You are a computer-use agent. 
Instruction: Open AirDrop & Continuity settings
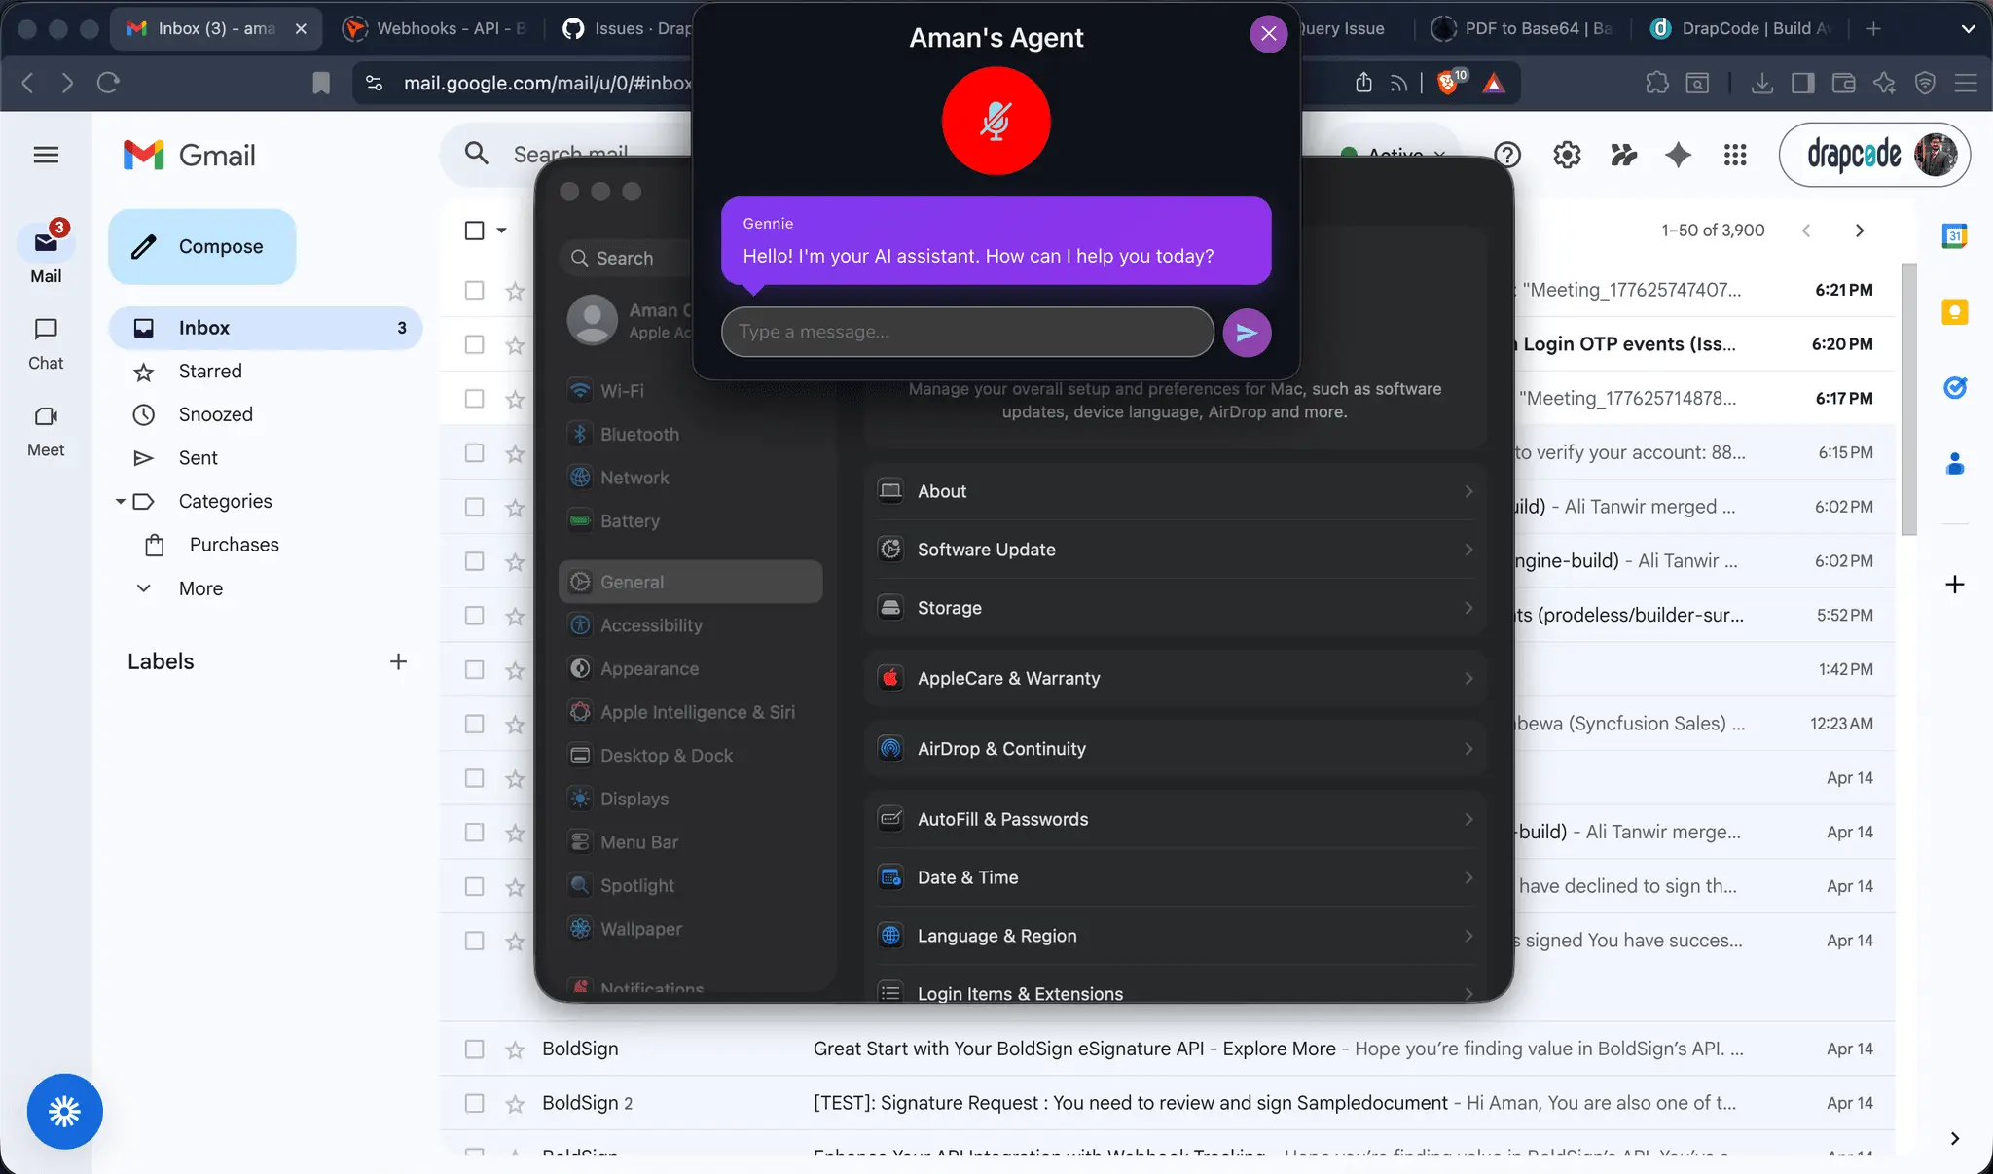point(1175,749)
